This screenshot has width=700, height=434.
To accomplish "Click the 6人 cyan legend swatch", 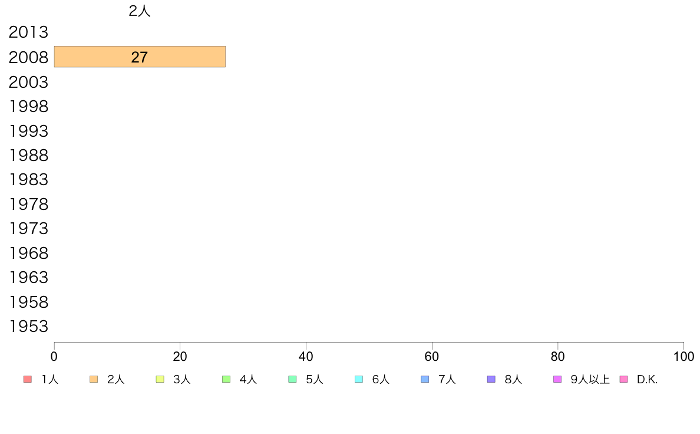I will (358, 379).
